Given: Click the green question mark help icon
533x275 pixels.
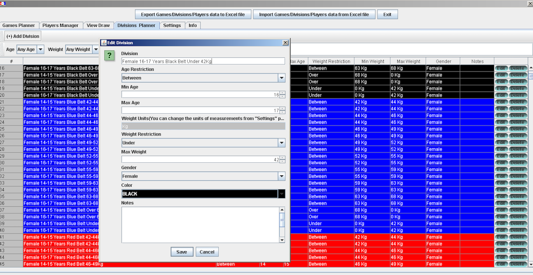Looking at the screenshot, I should (109, 56).
